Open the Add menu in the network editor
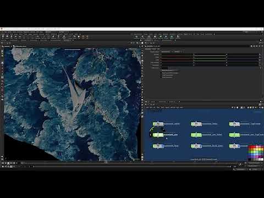 pyautogui.click(x=147, y=107)
